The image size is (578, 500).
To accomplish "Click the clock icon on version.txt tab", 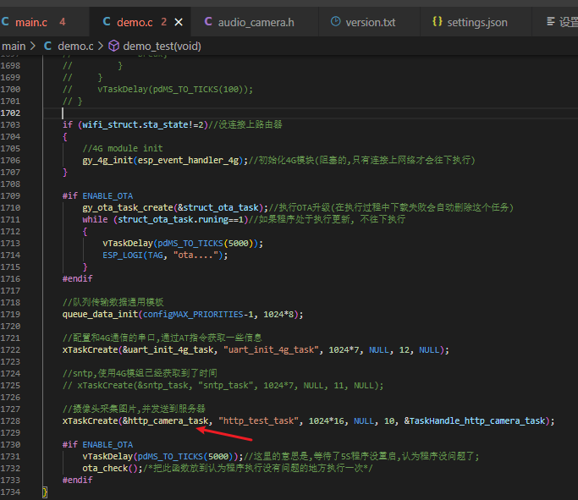I will point(335,22).
